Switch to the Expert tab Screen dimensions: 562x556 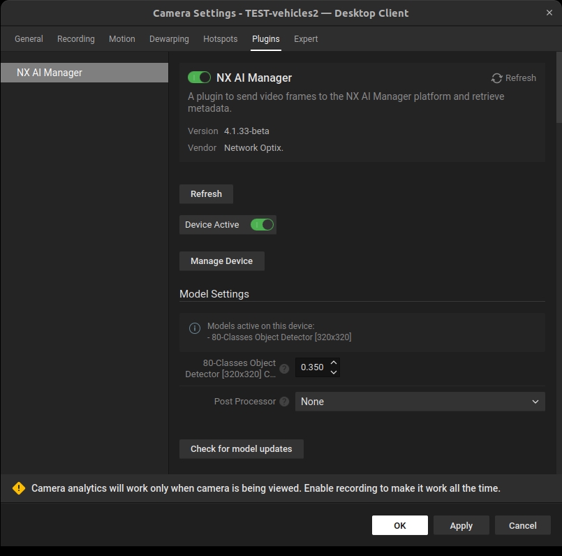coord(306,39)
